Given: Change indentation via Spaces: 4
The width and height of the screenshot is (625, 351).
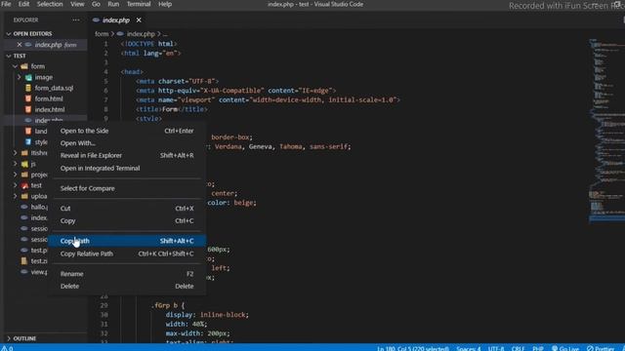Looking at the screenshot, I should [x=469, y=348].
